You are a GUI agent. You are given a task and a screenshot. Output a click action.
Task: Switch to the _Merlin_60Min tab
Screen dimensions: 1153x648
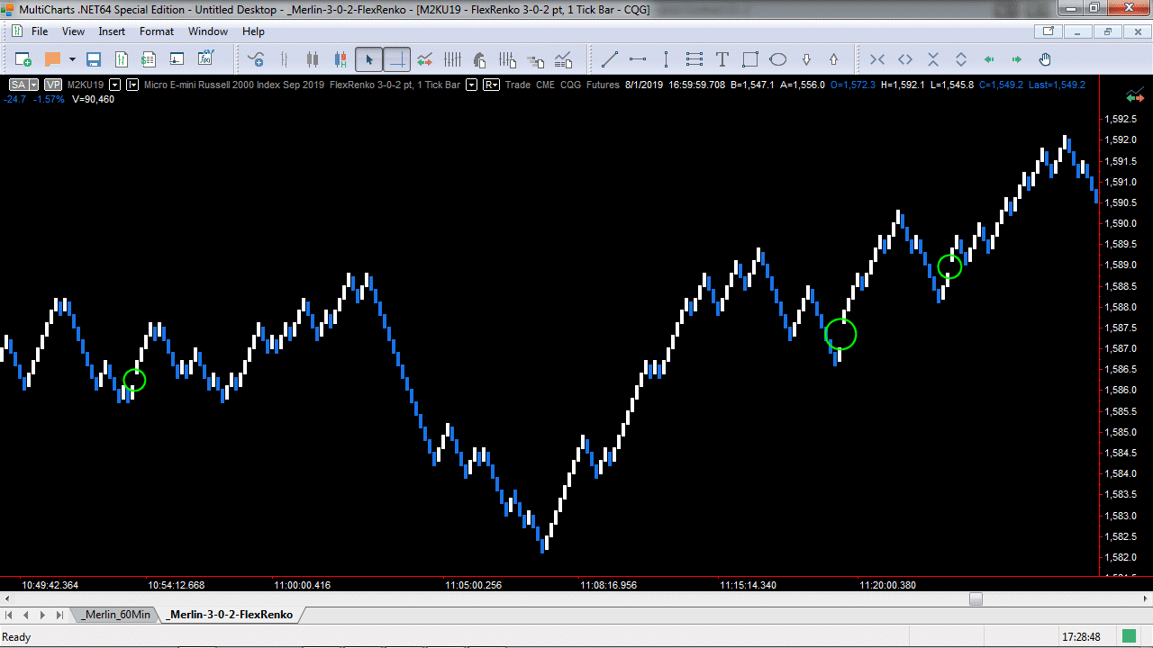(x=116, y=615)
